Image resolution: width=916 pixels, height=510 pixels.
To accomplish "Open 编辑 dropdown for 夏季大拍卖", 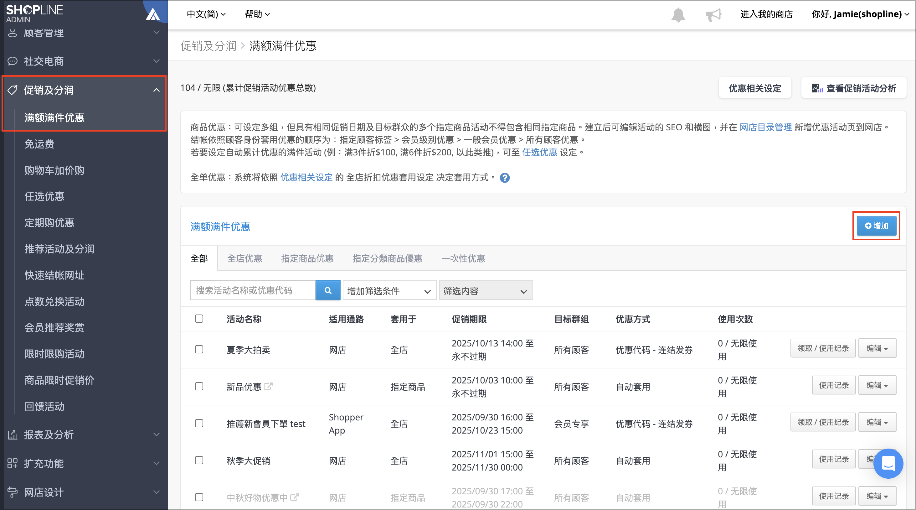I will [877, 348].
